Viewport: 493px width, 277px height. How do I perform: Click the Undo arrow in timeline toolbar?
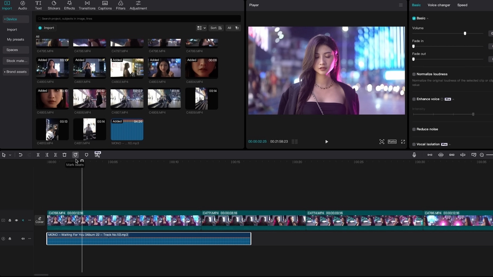click(x=21, y=154)
